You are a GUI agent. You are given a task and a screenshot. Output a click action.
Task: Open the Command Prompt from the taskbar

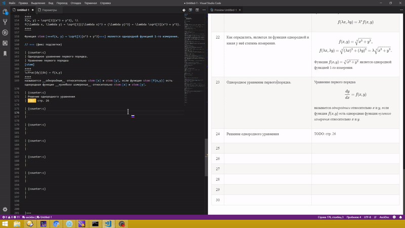pos(95,223)
